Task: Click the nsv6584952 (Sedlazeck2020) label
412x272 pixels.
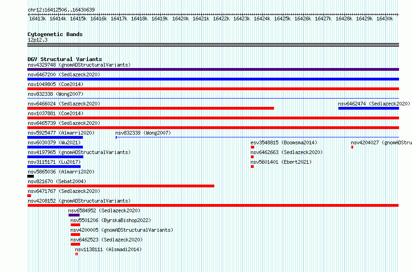Action: (104, 210)
